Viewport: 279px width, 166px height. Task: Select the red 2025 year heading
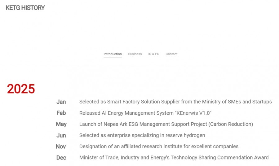[21, 89]
